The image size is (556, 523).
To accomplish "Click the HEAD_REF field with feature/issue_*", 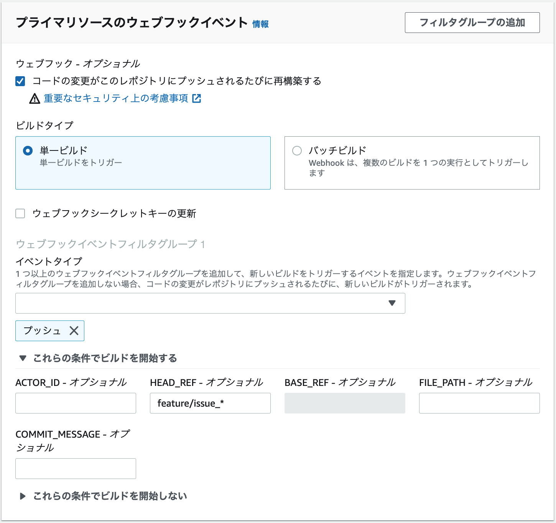I will pyautogui.click(x=210, y=403).
